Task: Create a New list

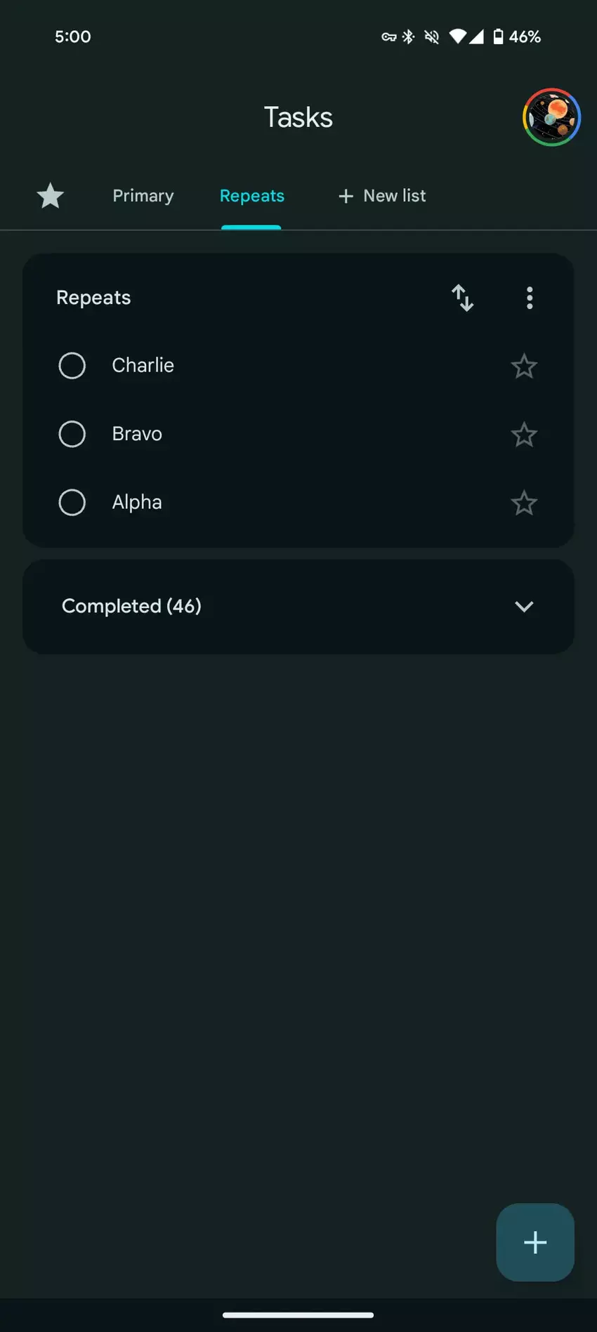Action: tap(382, 196)
